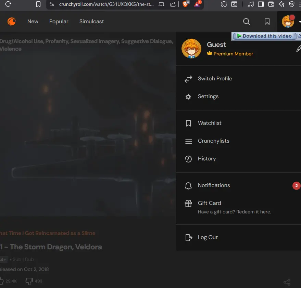Screen dimensions: 301x288
Task: Redeem a Gift Card
Action: pyautogui.click(x=238, y=207)
